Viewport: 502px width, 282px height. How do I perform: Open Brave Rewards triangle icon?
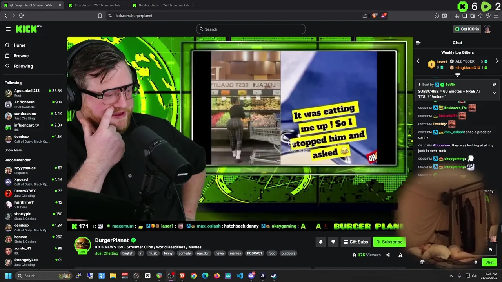384,16
